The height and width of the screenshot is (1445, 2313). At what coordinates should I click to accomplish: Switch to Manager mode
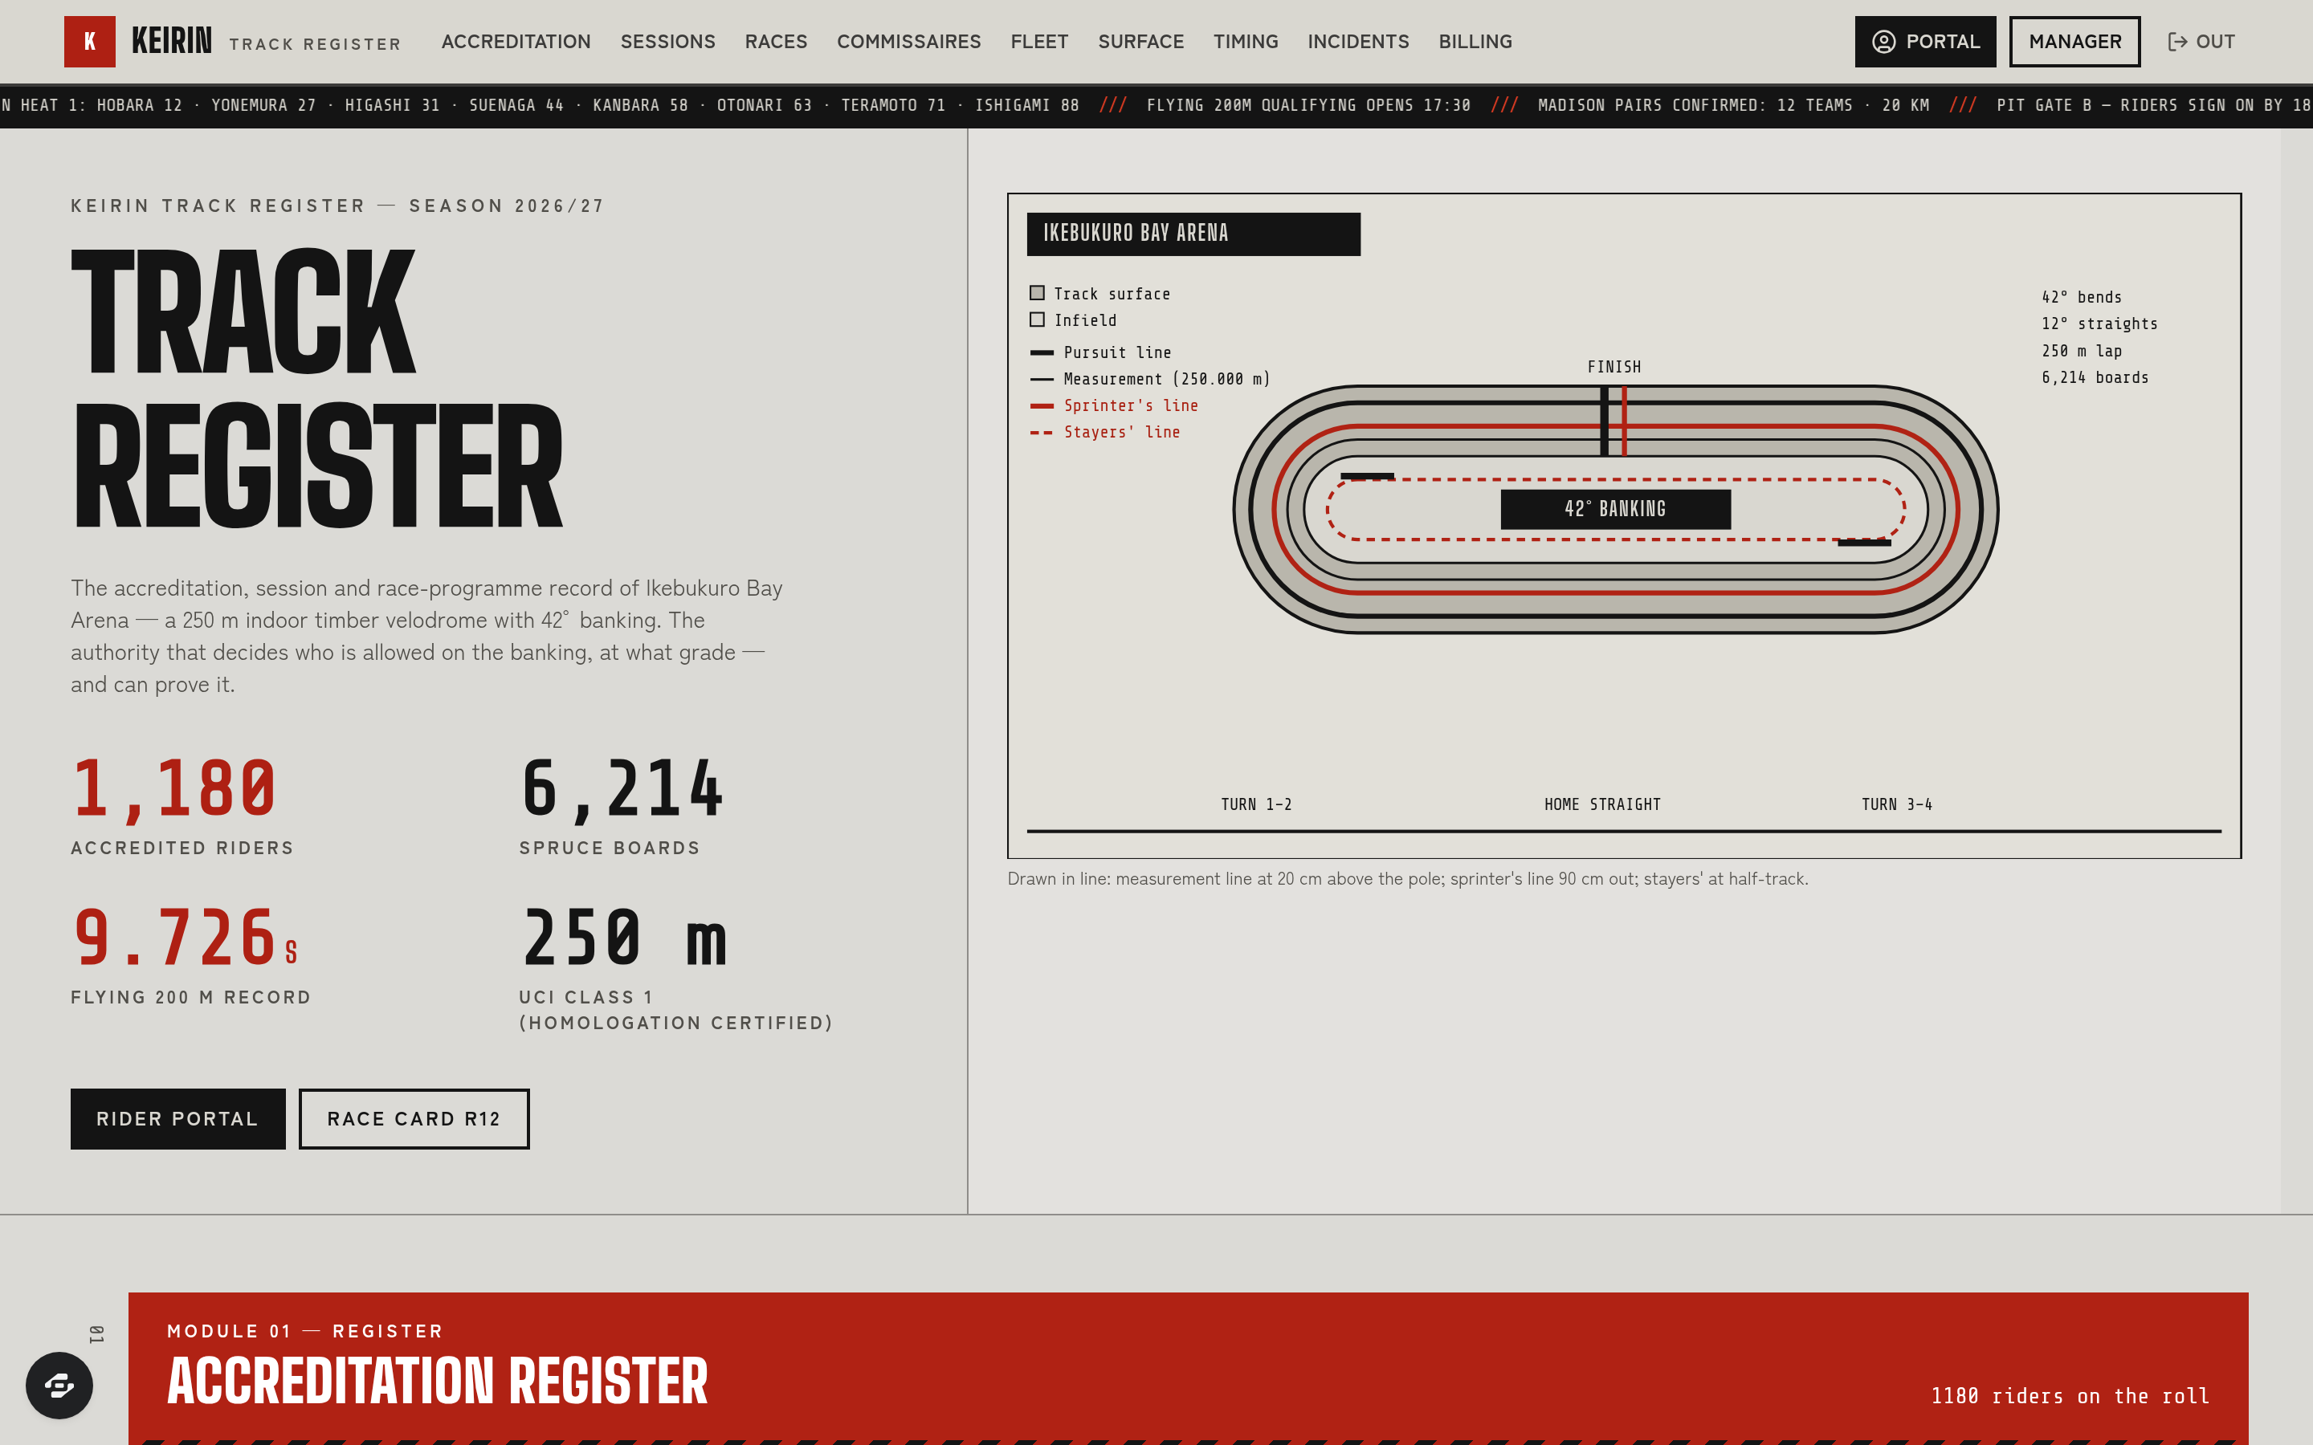2074,42
